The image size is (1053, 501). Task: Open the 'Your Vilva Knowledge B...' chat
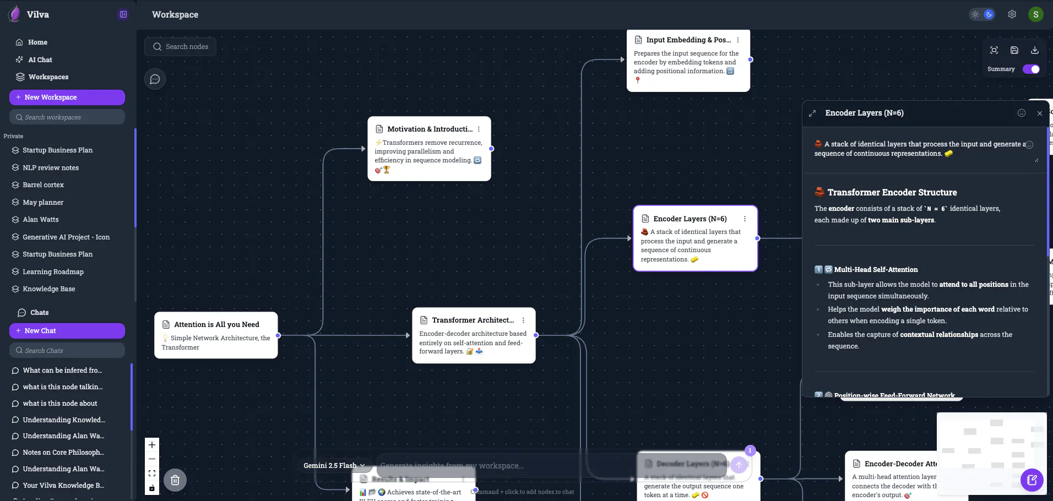tap(63, 486)
